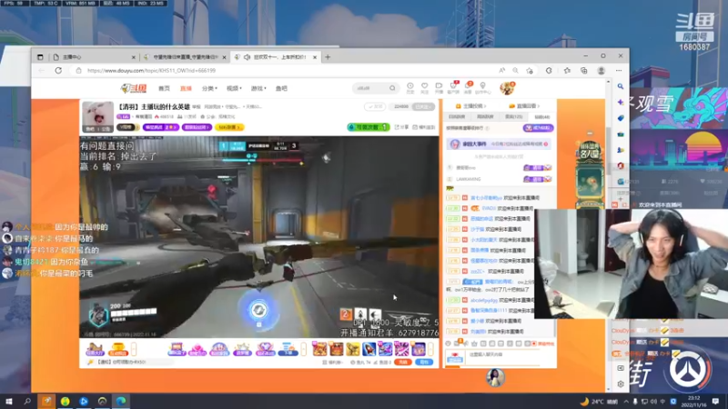Click the 下载 icon in activity bar
Screen dimensions: 728x409
coord(288,349)
